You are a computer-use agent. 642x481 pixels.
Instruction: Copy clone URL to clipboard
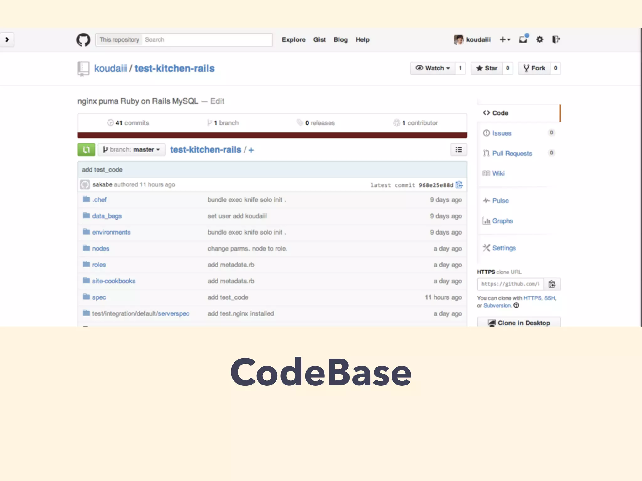[552, 284]
